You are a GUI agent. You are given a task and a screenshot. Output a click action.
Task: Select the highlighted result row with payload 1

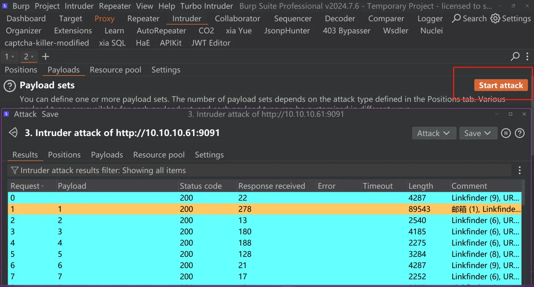click(x=264, y=209)
